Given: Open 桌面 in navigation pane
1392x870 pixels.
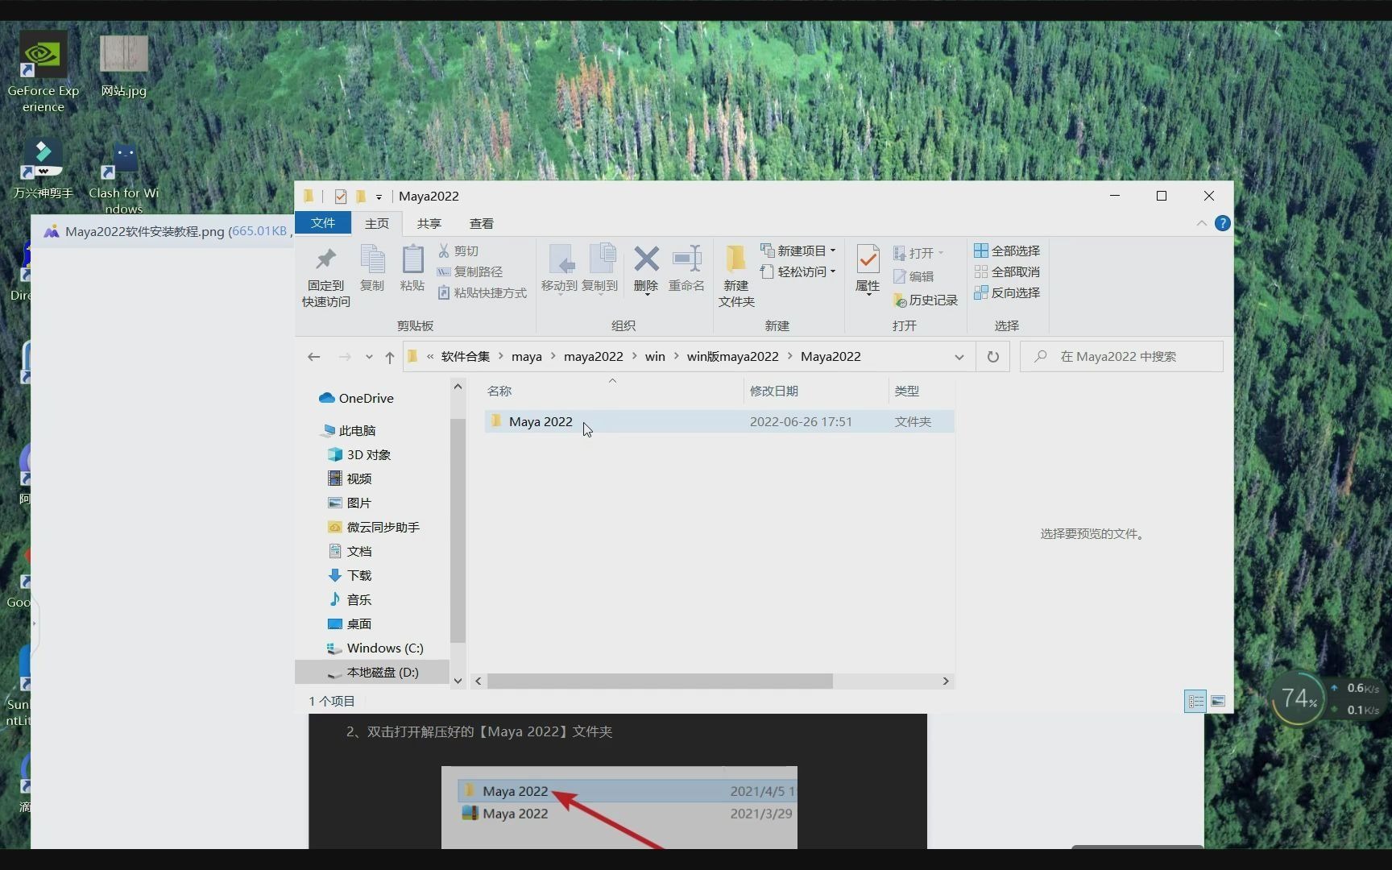Looking at the screenshot, I should pyautogui.click(x=350, y=623).
